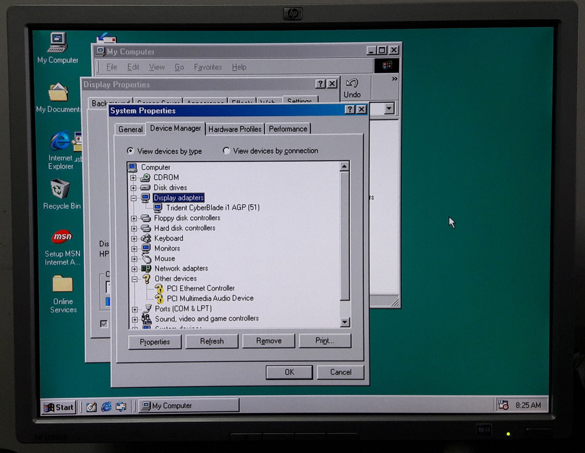
Task: Expand the Disk drives node
Action: [133, 188]
